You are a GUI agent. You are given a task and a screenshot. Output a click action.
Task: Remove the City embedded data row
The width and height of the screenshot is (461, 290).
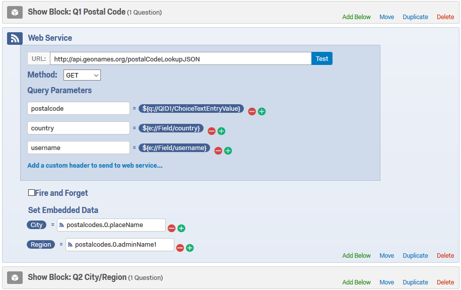click(x=172, y=228)
